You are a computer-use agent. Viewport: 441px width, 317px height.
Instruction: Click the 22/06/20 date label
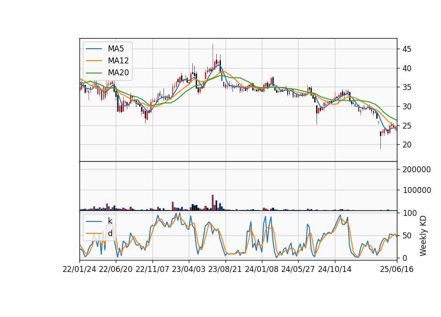coord(116,269)
